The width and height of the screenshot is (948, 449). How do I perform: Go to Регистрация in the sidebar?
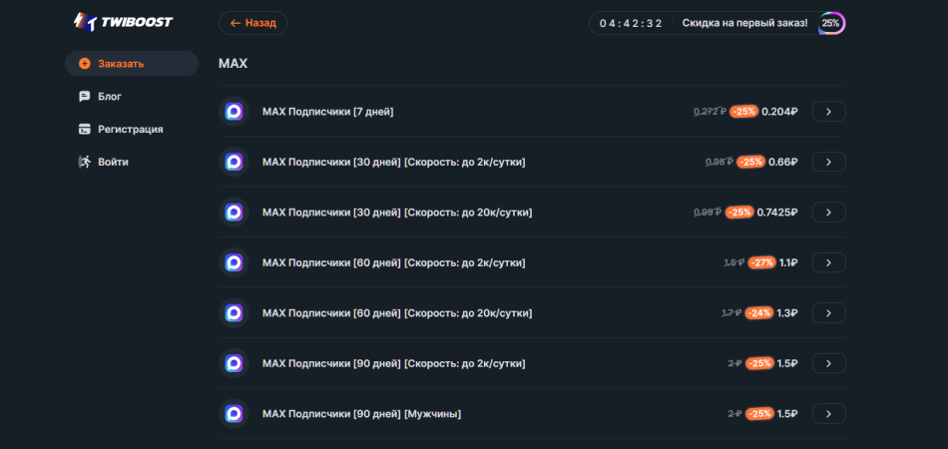click(130, 129)
